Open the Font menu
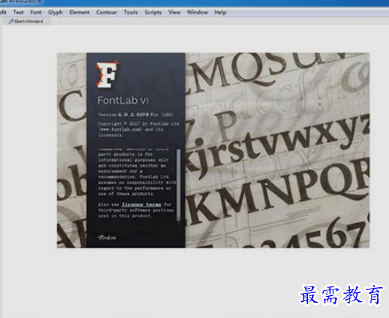 [x=36, y=12]
